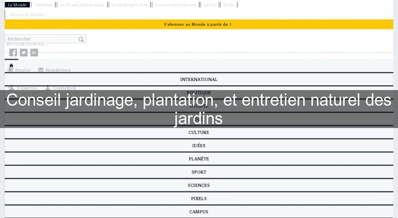The image size is (398, 218).
Task: Click the search magnifier icon
Action: click(81, 39)
